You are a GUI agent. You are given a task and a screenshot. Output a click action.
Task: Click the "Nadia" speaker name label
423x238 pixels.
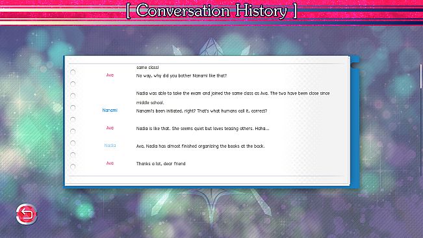point(110,146)
